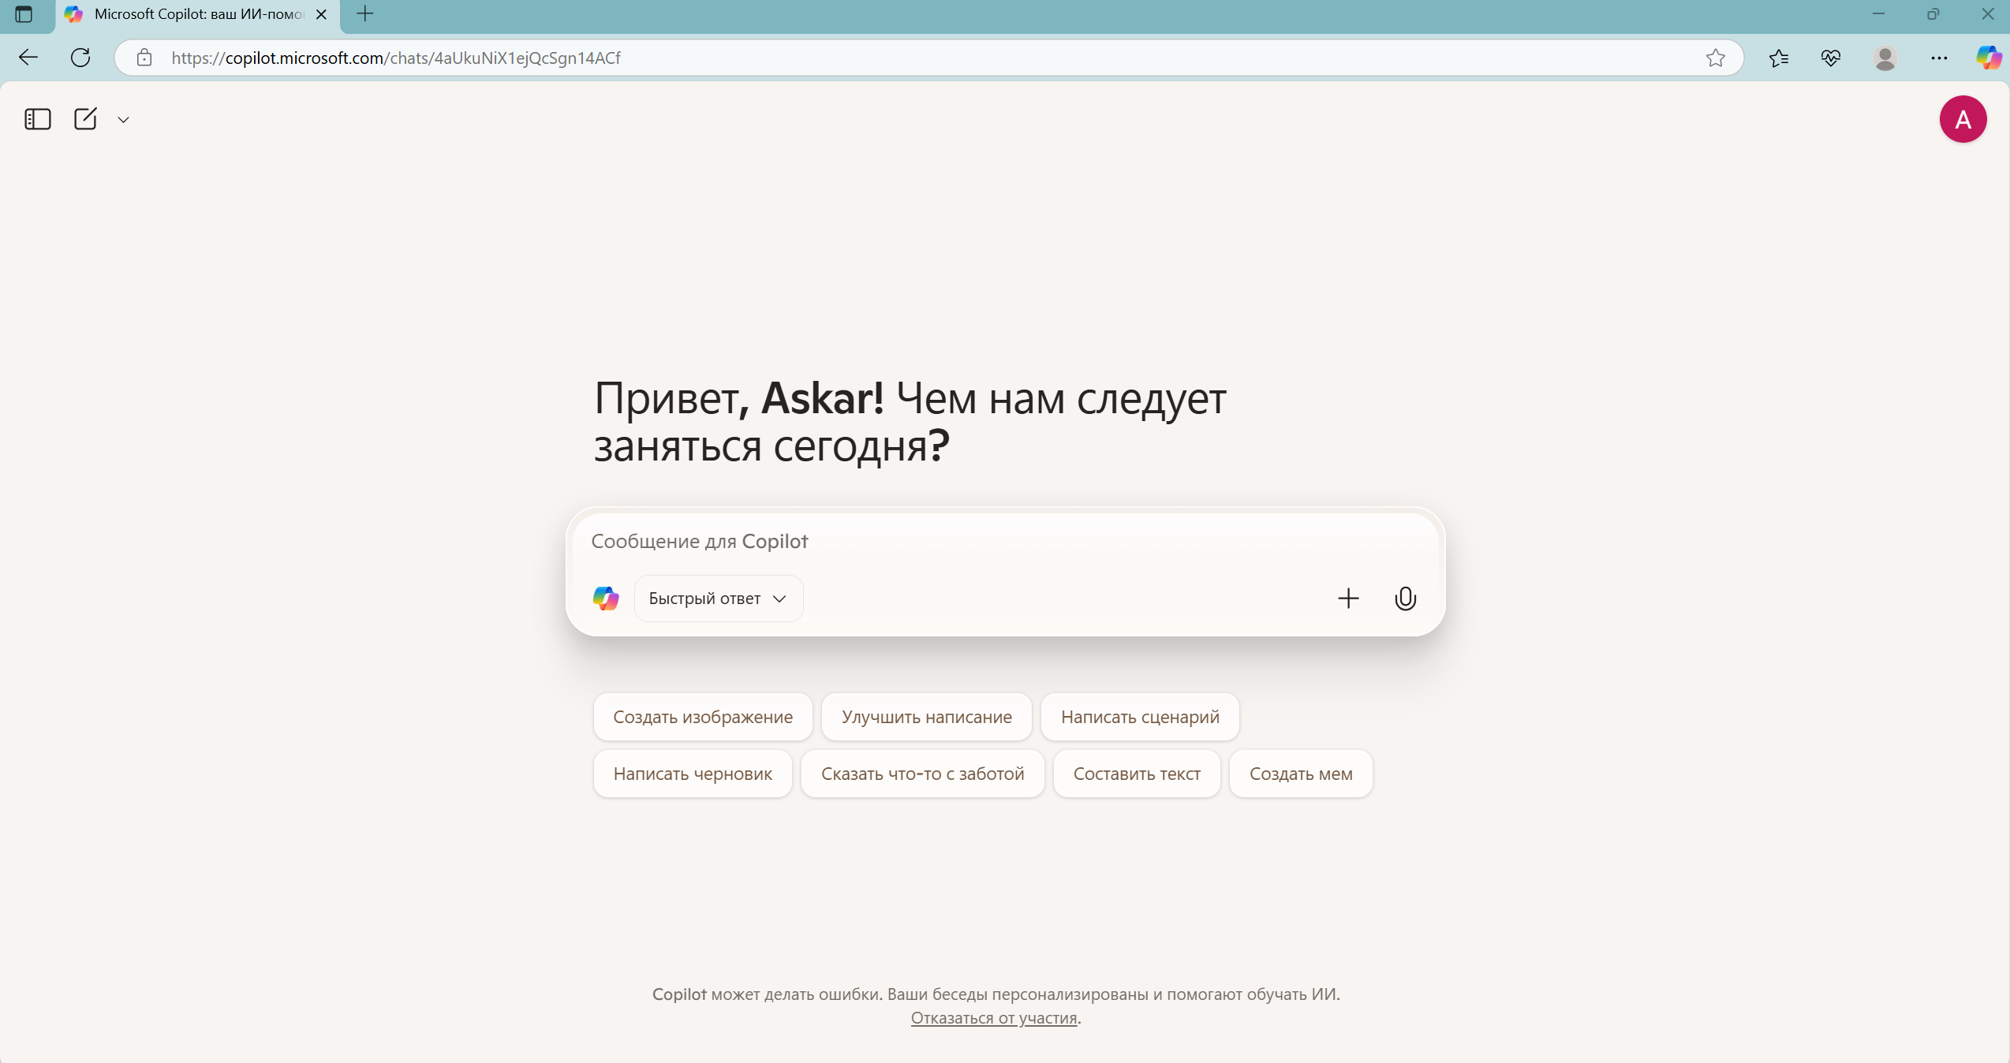Start a new chat with compose icon
Screen dimensions: 2010x1063
(85, 119)
